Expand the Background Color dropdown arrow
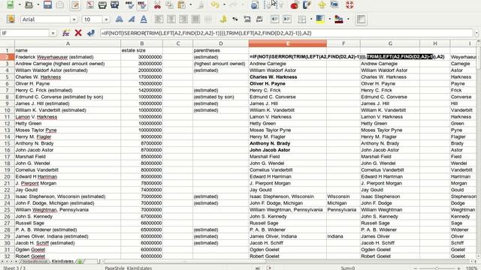This screenshot has height=270, width=481. [x=329, y=19]
